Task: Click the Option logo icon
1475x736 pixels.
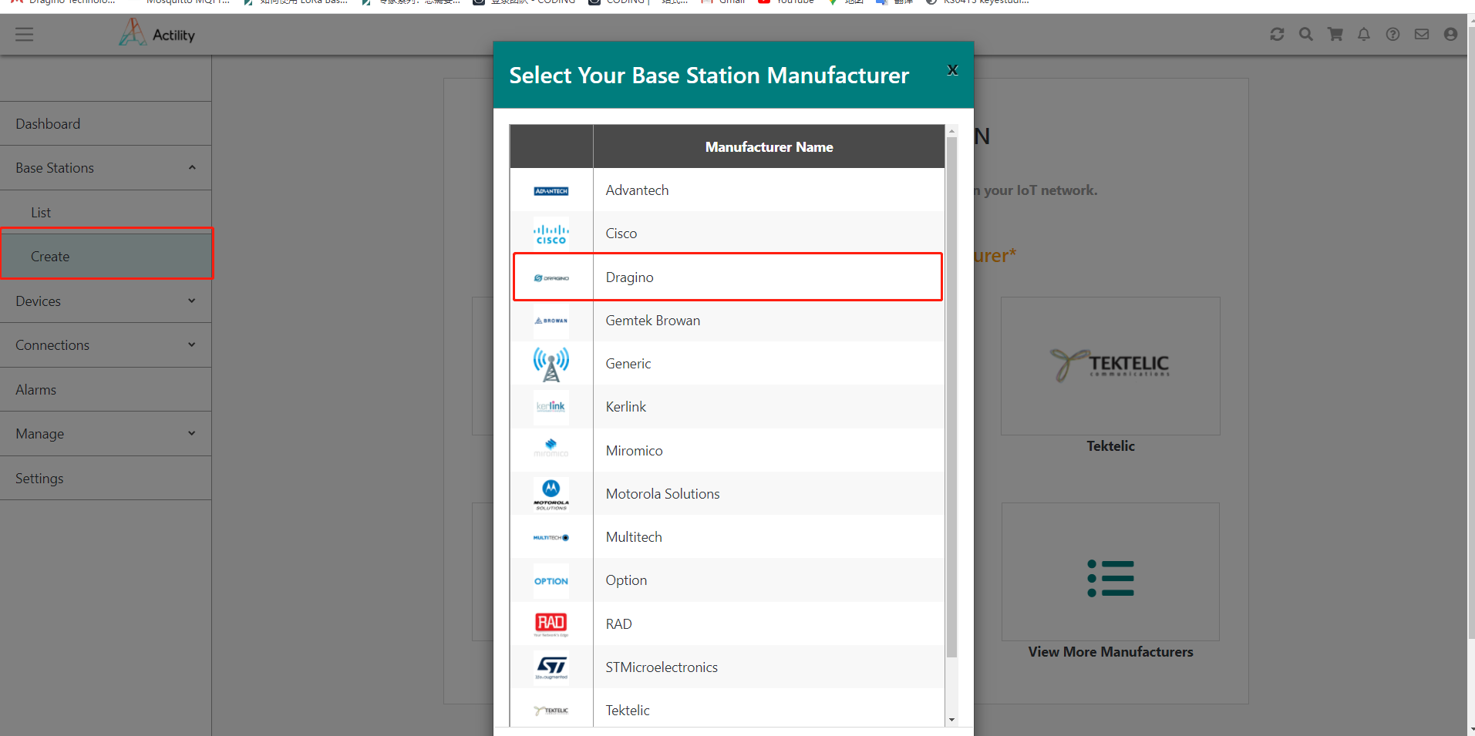Action: pos(551,580)
